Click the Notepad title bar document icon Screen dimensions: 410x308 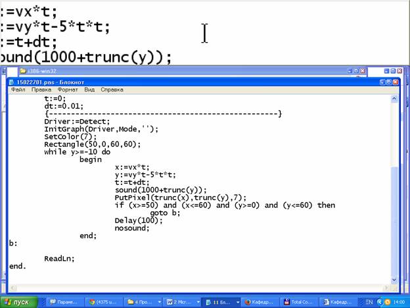pos(12,82)
